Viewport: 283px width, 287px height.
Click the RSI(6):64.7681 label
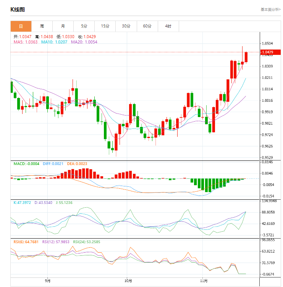[x=26, y=242]
